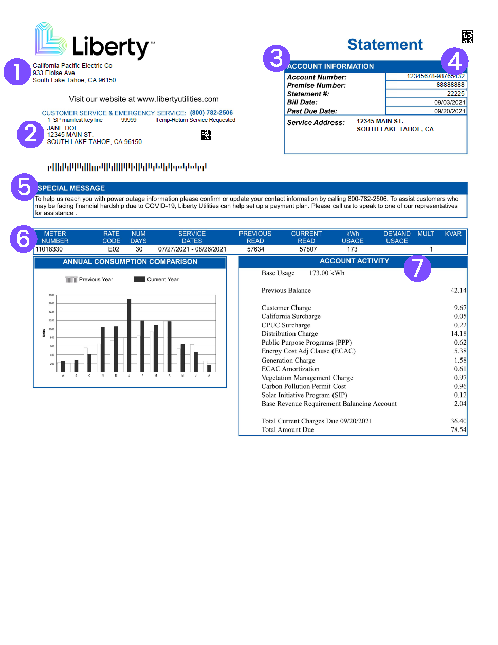Click the Service Address label
Viewport: 498px width, 645px height.
[x=316, y=122]
